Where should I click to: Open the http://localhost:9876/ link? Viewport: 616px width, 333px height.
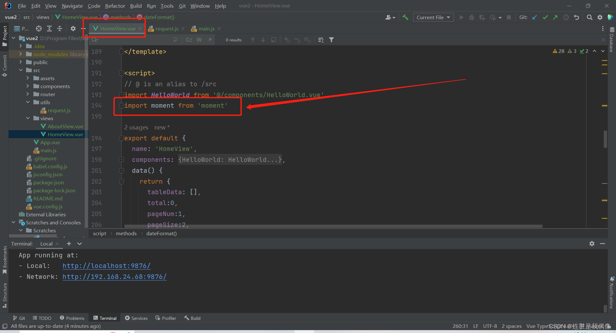(107, 266)
